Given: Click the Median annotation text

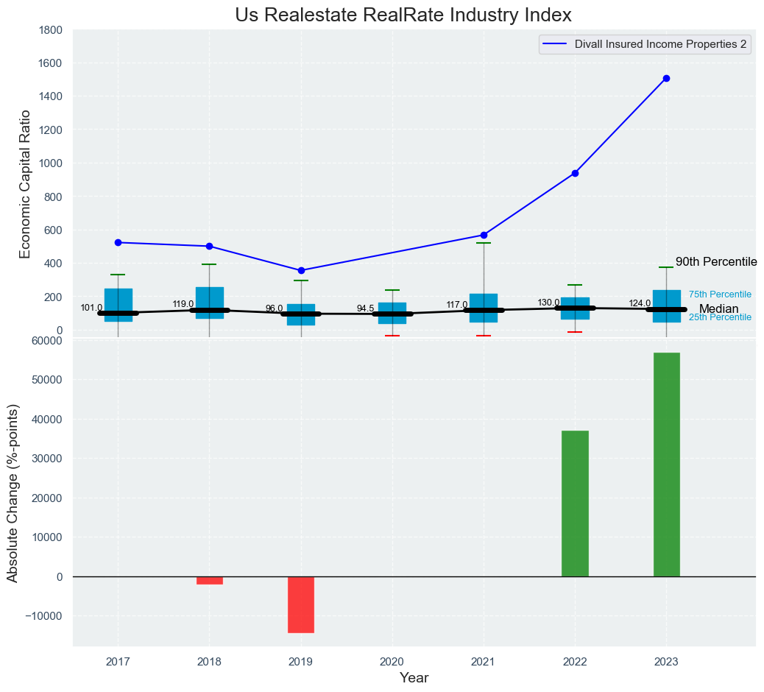Looking at the screenshot, I should click(x=718, y=309).
